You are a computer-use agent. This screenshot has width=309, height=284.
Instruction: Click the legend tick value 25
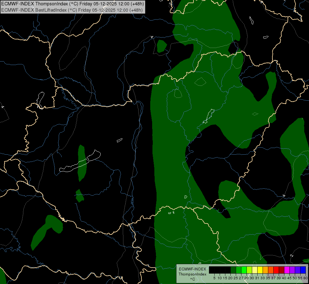236,278
